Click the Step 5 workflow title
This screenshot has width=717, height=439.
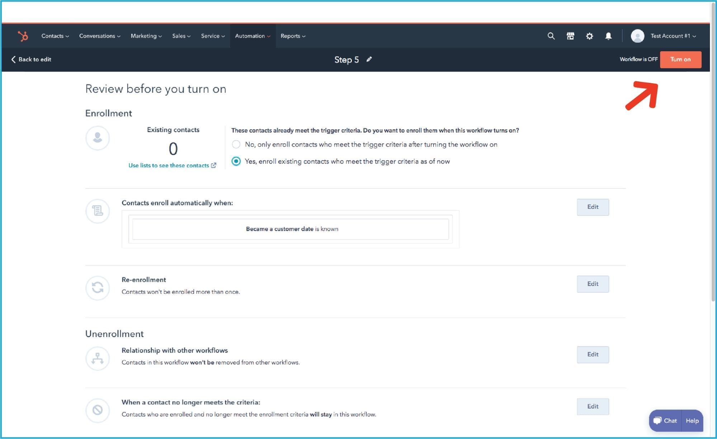pyautogui.click(x=346, y=60)
